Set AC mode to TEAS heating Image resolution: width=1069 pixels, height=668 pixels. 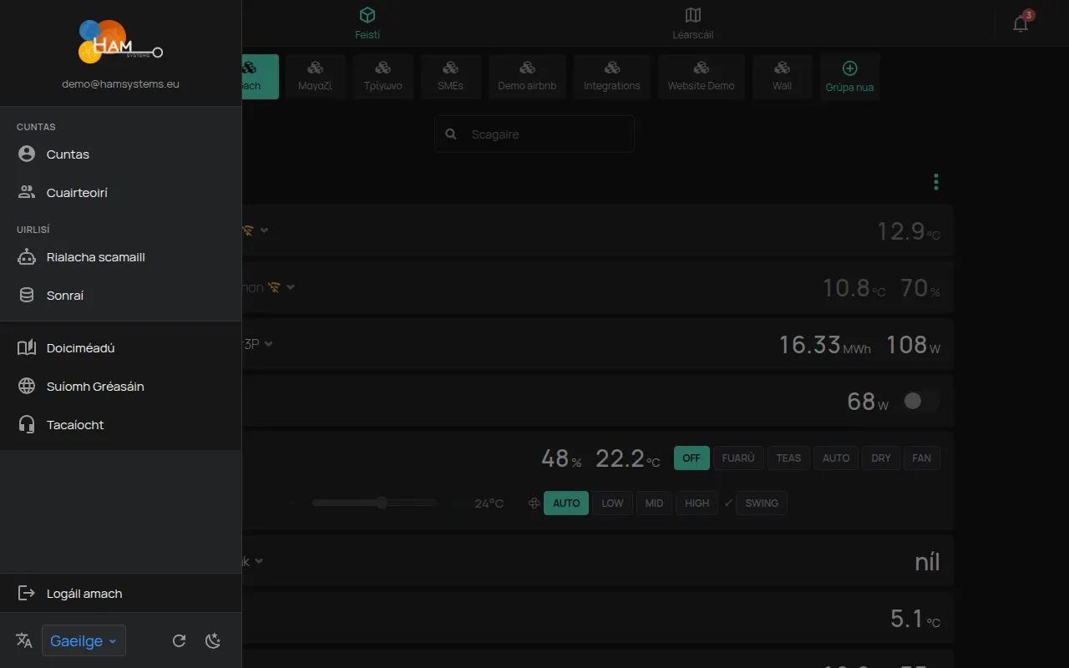pos(788,458)
